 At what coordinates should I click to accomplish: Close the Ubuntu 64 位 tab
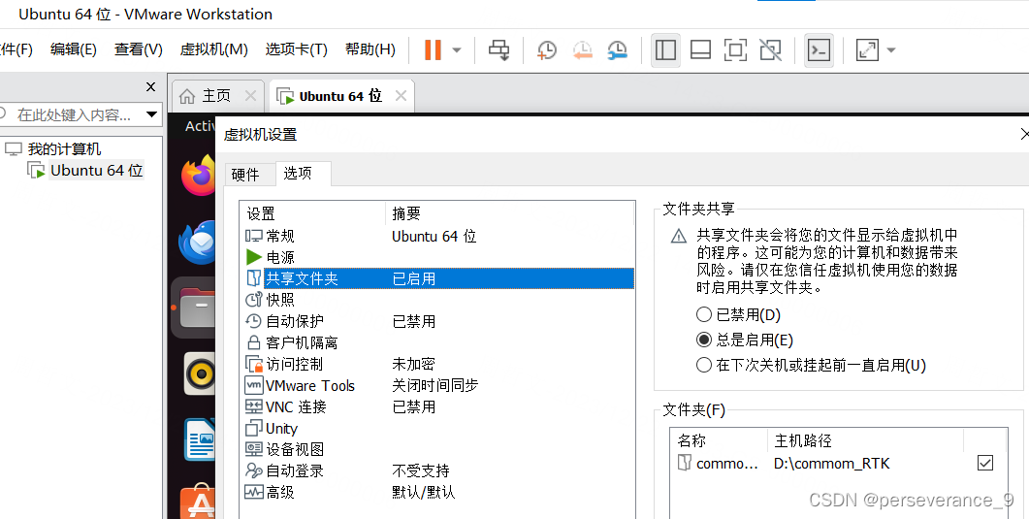[401, 96]
